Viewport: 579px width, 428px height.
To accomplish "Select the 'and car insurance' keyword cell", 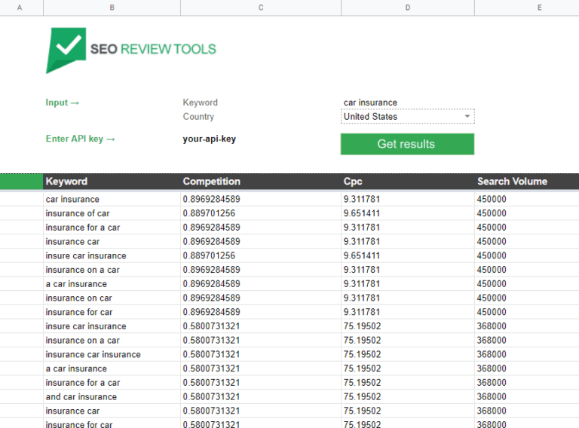I will click(x=81, y=397).
